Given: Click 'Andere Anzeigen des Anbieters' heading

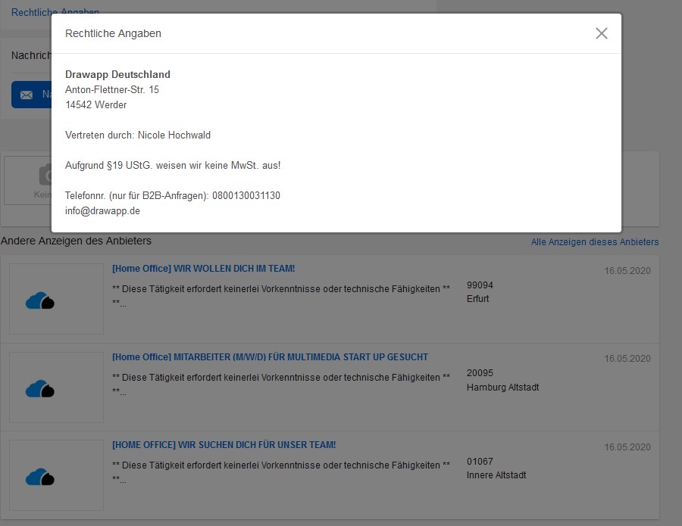Looking at the screenshot, I should pos(76,241).
